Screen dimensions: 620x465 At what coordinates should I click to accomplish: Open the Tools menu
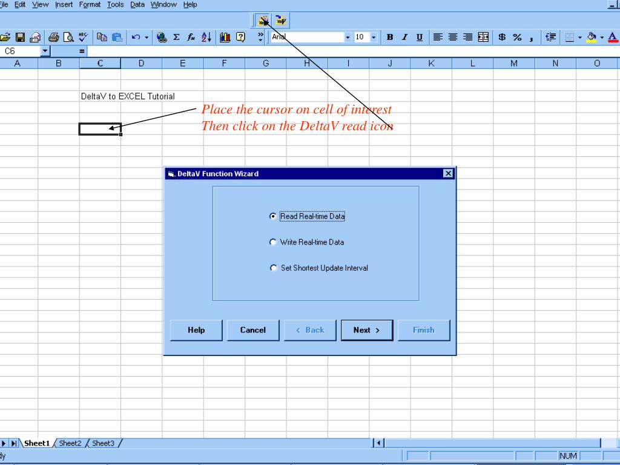(x=116, y=5)
